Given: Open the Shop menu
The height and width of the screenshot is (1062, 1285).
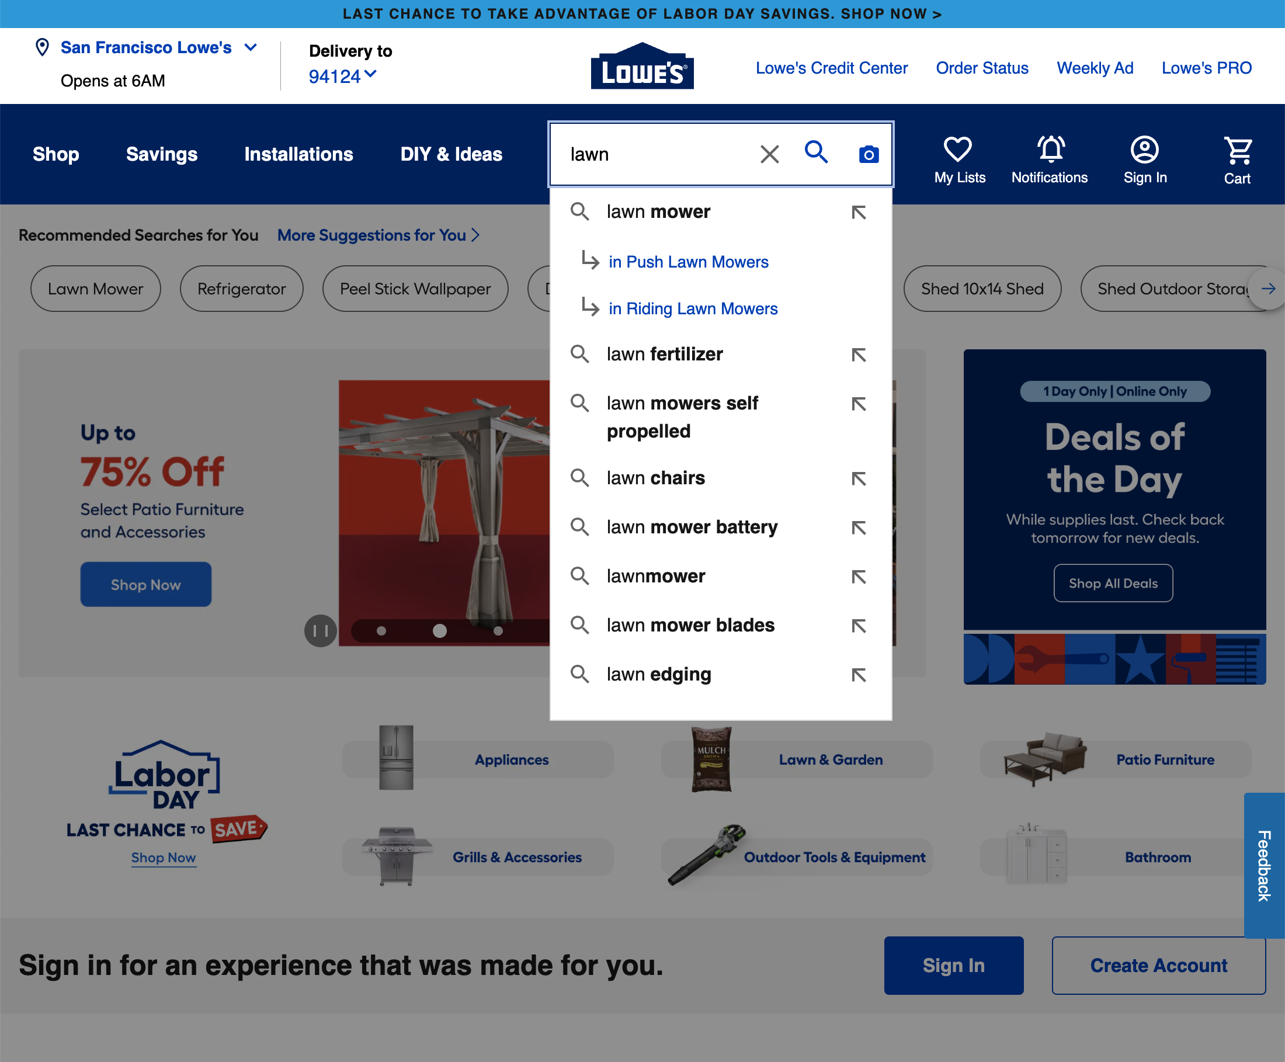Looking at the screenshot, I should tap(55, 154).
